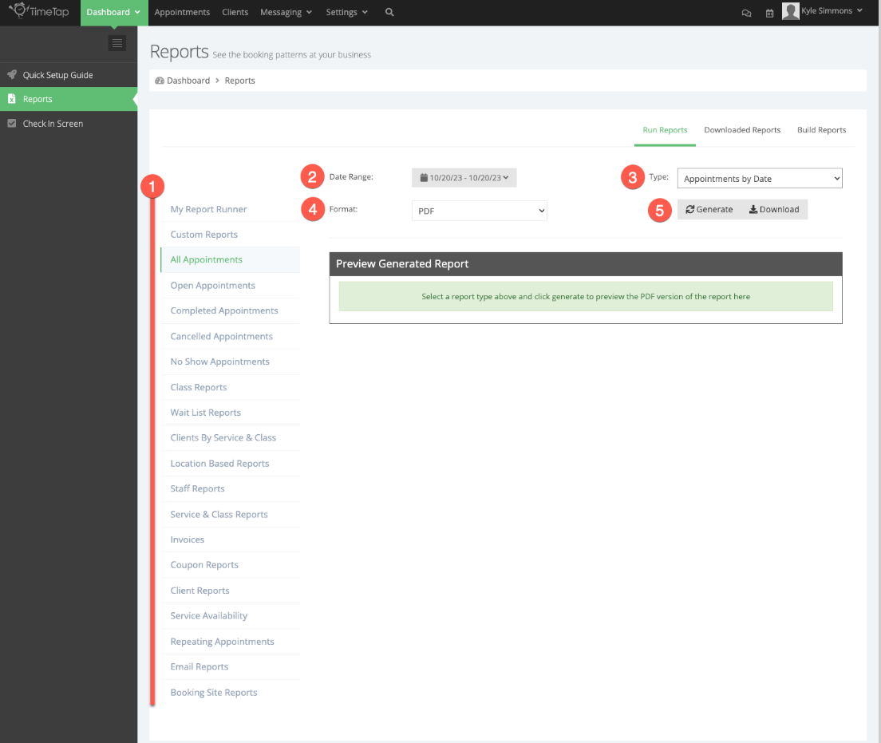The height and width of the screenshot is (743, 881).
Task: Open the Dashboard dropdown menu
Action: (x=113, y=12)
